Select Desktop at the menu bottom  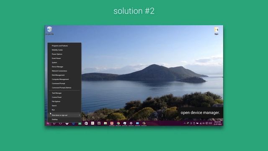[x=64, y=119]
